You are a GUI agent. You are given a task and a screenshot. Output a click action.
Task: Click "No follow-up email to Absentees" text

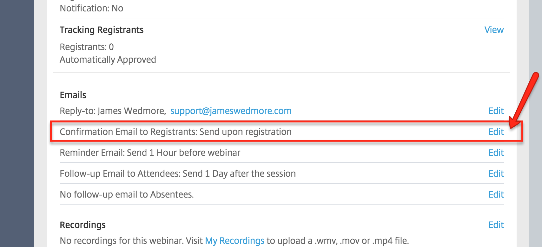point(127,194)
